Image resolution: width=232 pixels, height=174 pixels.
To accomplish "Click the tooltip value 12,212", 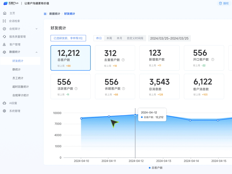I will click(x=159, y=117).
